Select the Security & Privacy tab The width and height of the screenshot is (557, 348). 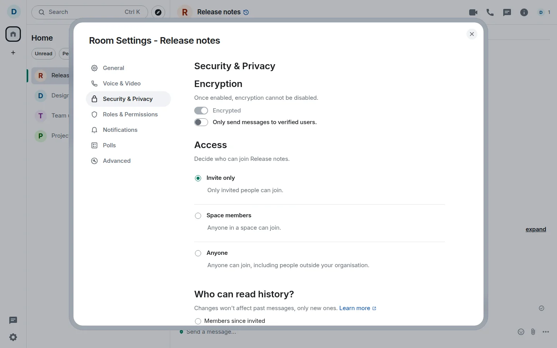pos(128,99)
